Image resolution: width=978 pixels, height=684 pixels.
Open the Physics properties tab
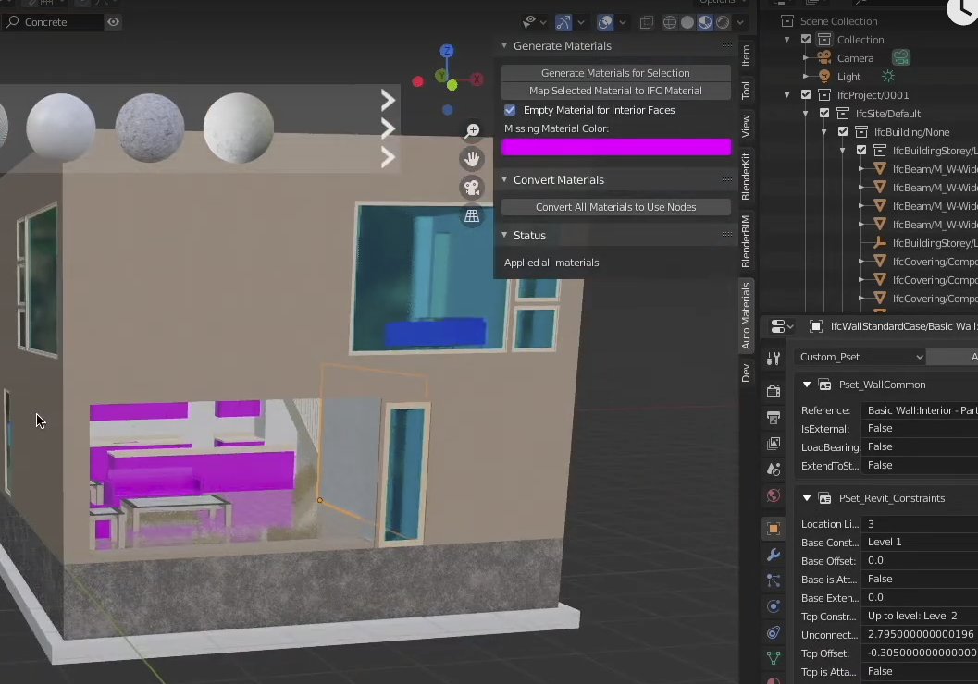[x=774, y=606]
